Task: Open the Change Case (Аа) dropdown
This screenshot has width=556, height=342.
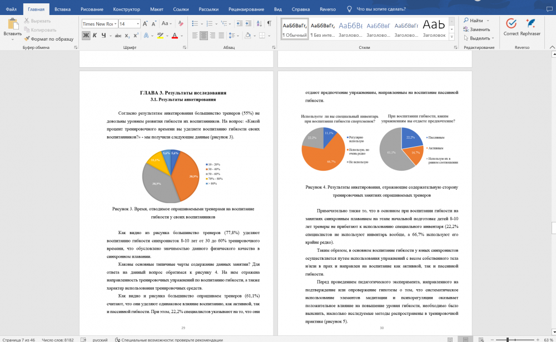Action: point(166,24)
